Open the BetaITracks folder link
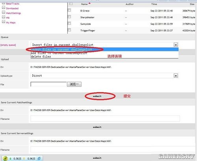 coord(13,4)
